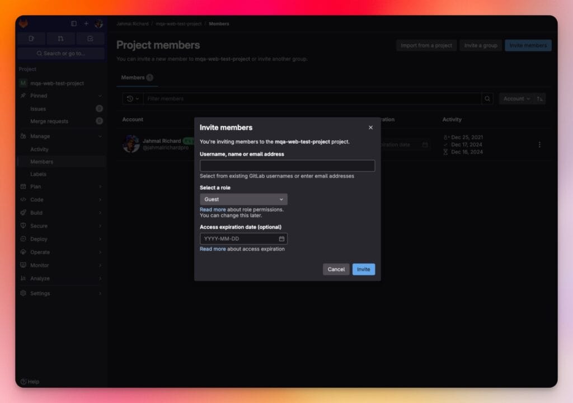Open Merge requests in sidebar

coord(60,121)
